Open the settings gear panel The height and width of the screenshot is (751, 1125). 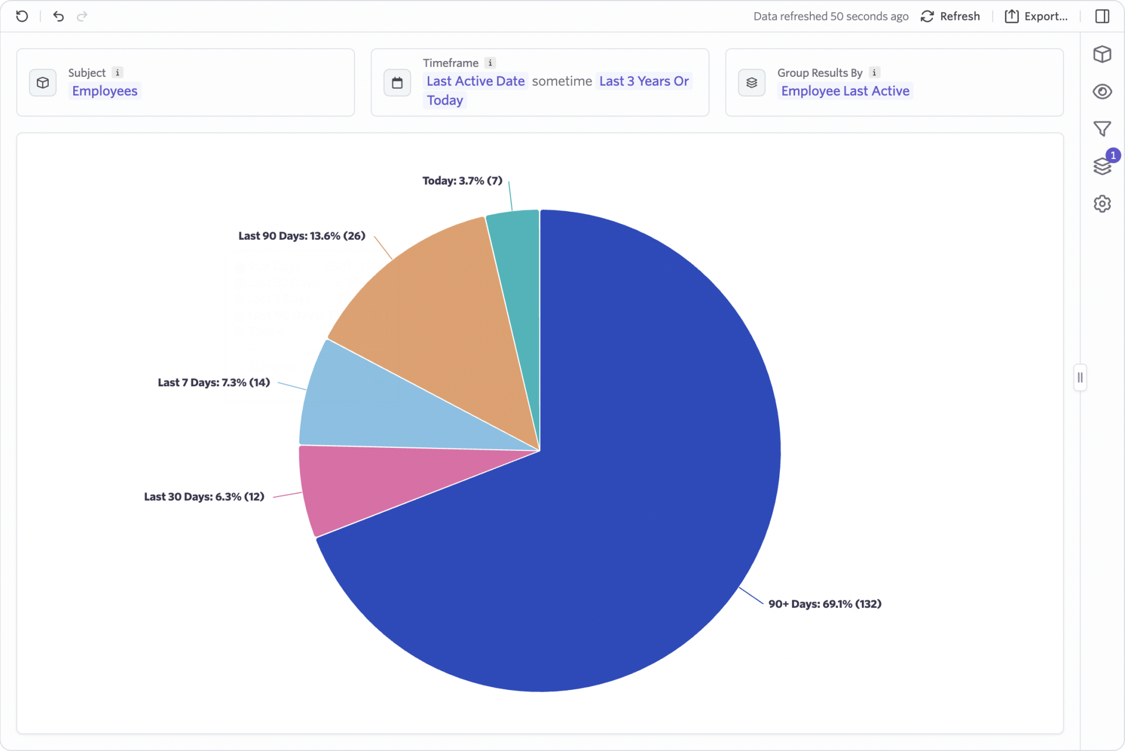coord(1102,203)
